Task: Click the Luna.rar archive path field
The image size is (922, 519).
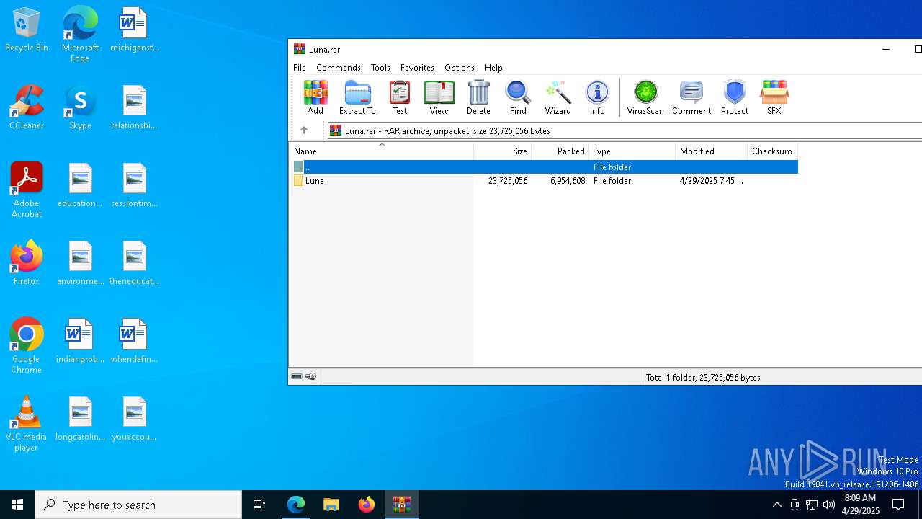Action: click(624, 130)
